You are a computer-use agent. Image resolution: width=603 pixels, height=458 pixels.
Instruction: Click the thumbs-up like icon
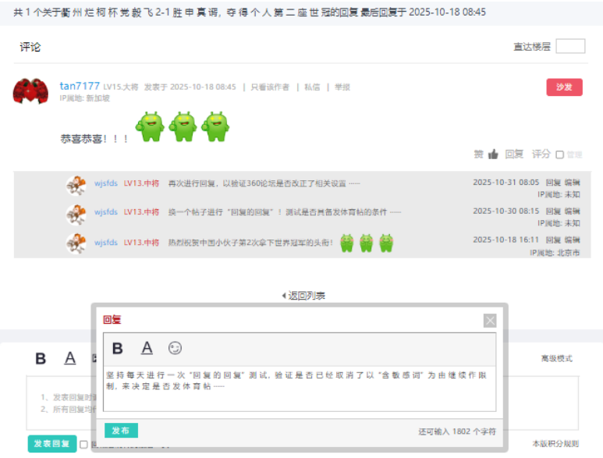coord(493,154)
